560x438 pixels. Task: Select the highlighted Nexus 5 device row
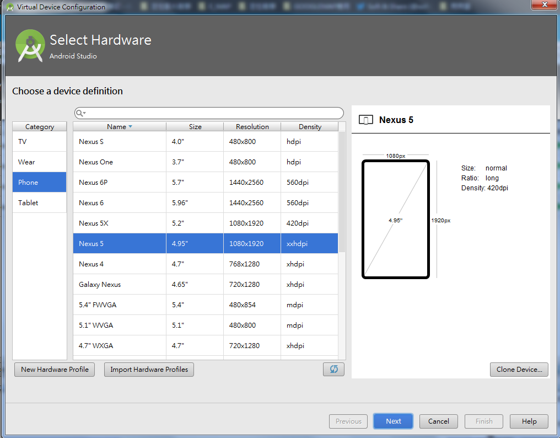click(206, 243)
